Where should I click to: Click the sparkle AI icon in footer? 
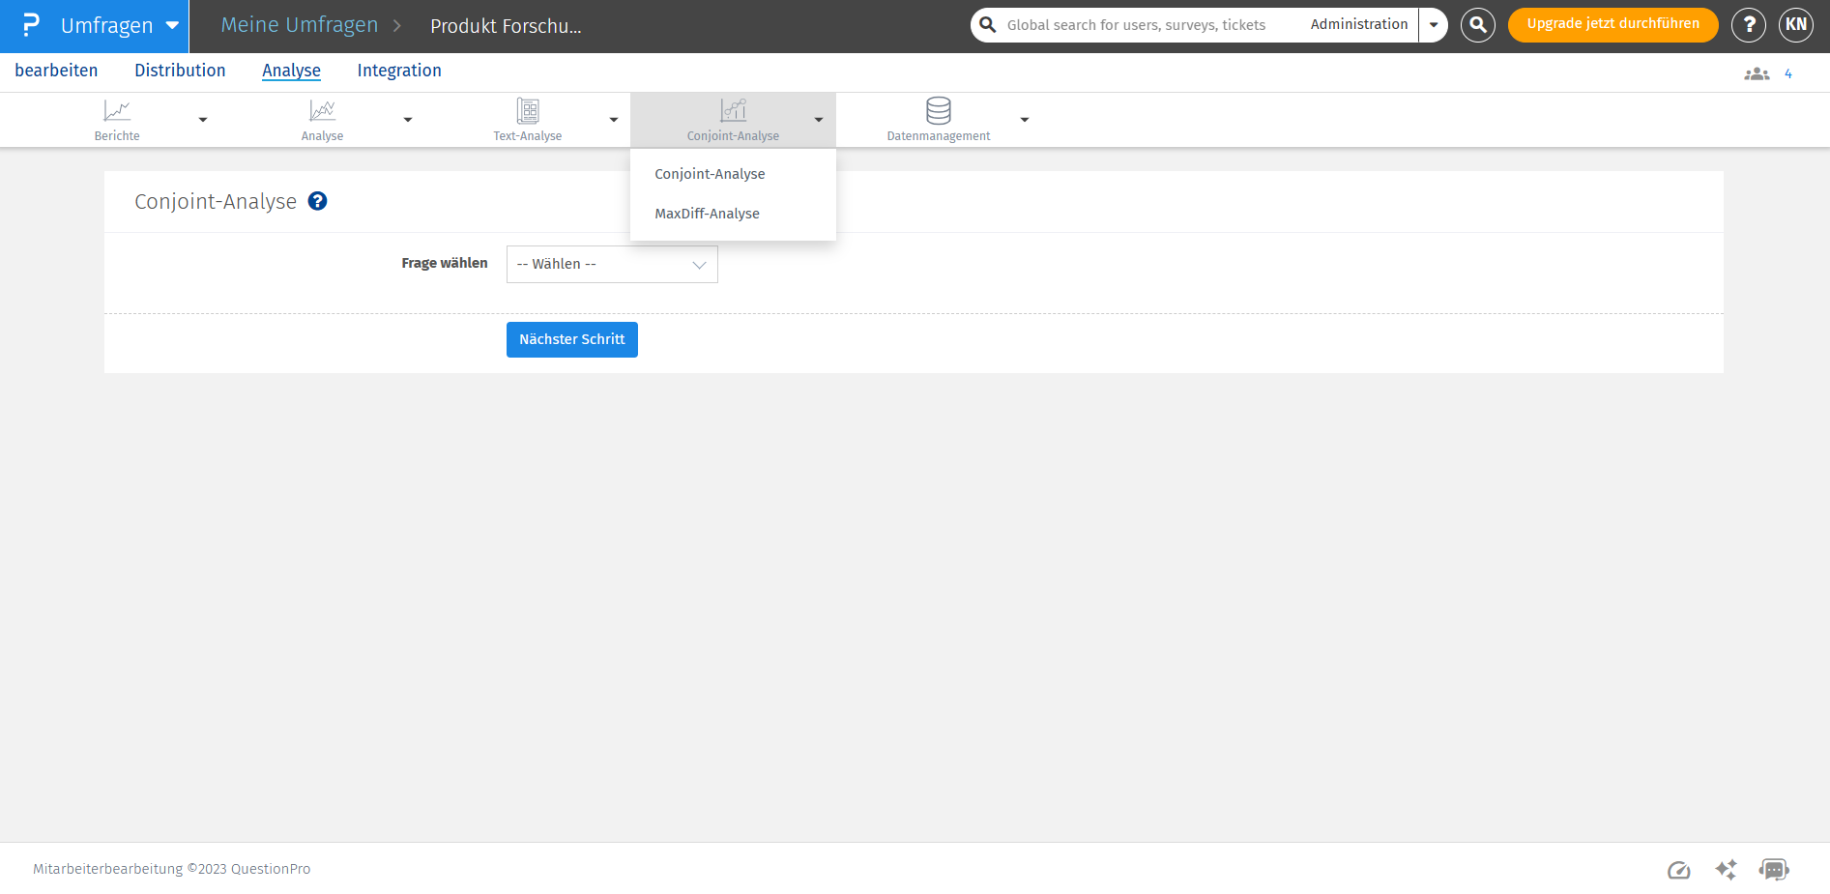coord(1726,870)
